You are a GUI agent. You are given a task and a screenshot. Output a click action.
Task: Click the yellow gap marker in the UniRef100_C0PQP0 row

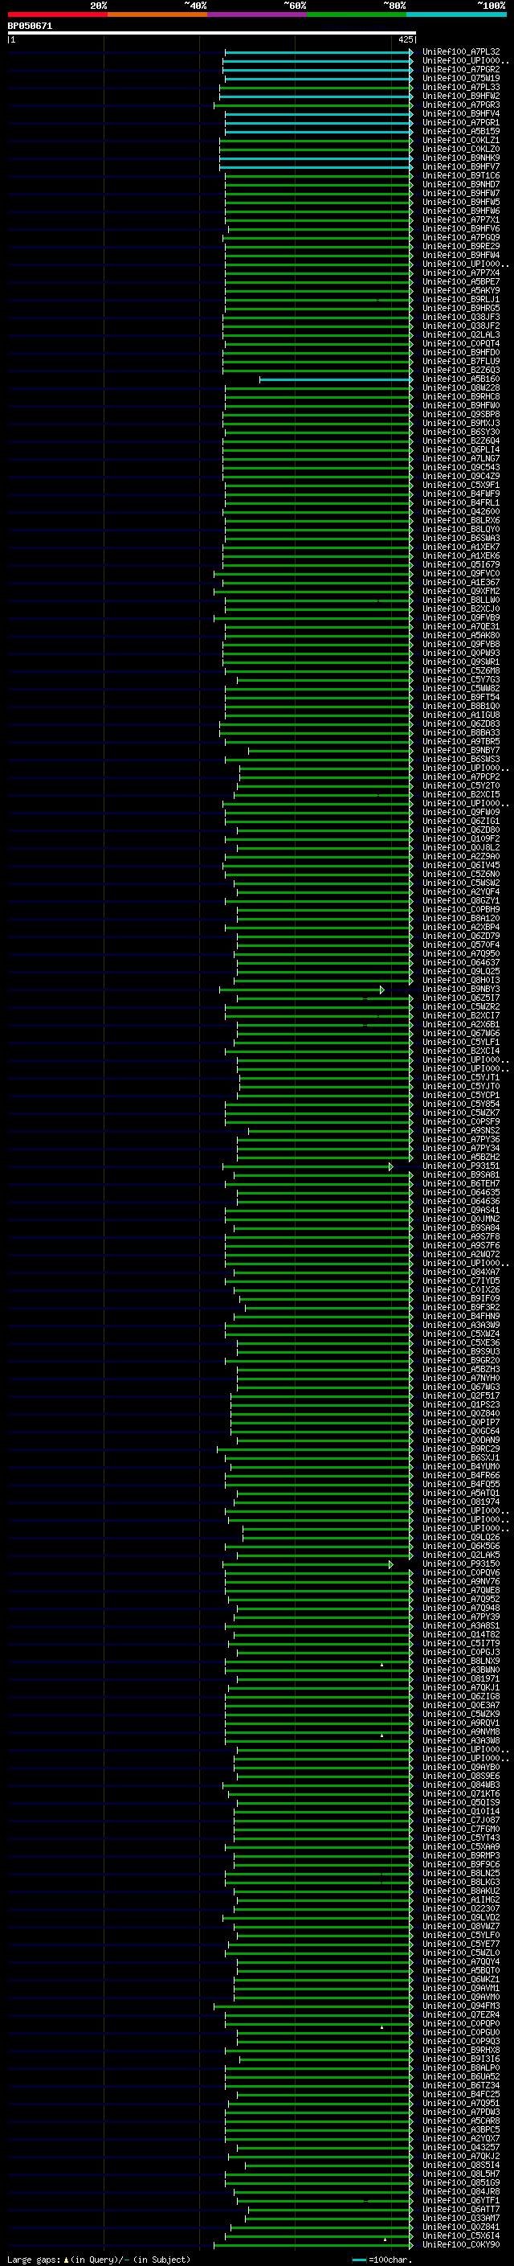pyautogui.click(x=381, y=2026)
